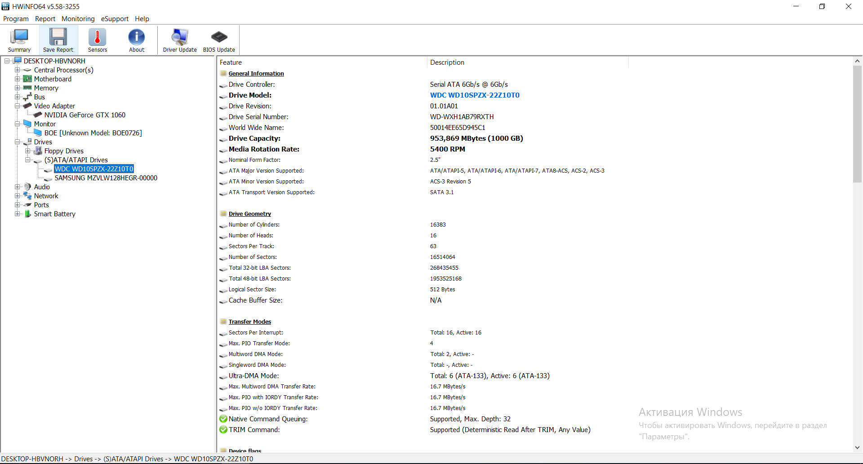Collapse the Drives node
The width and height of the screenshot is (863, 464).
coord(17,142)
